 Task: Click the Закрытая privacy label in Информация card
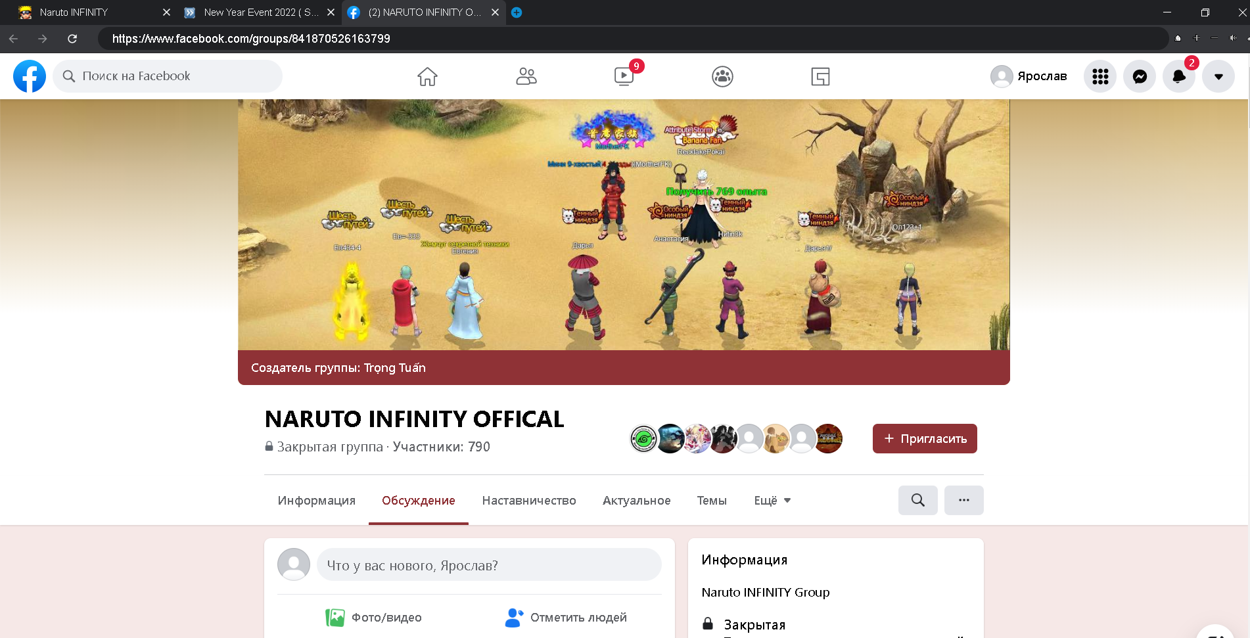(754, 625)
